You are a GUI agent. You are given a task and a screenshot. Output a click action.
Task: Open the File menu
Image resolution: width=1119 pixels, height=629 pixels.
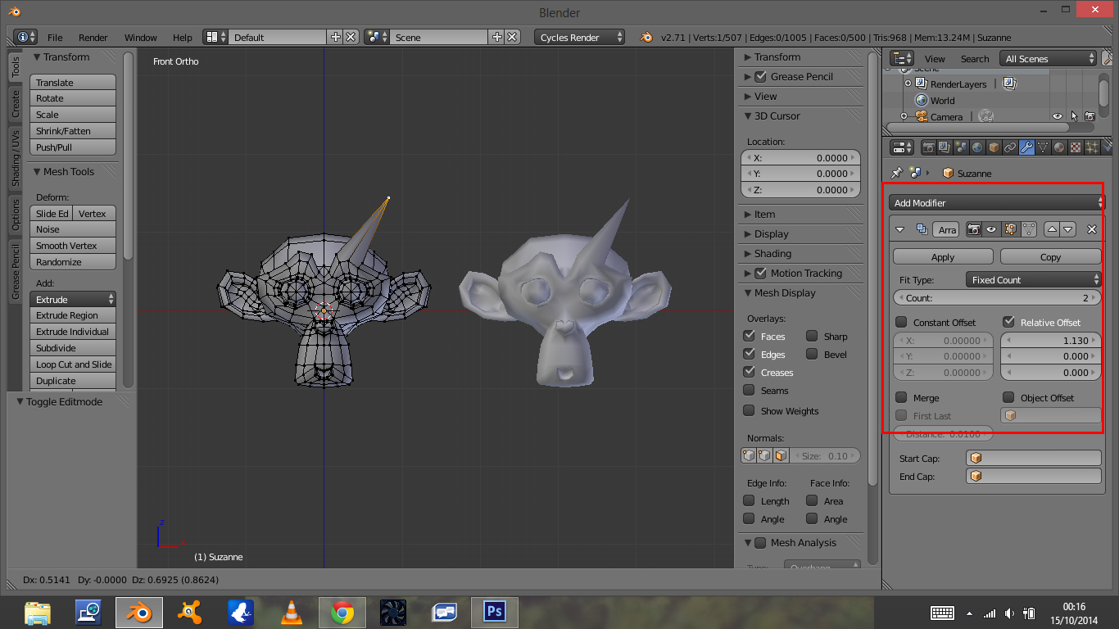(55, 37)
